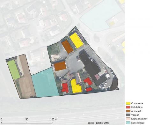Click the leftmost red habitation building
This screenshot has width=153, height=125.
click(65, 88)
